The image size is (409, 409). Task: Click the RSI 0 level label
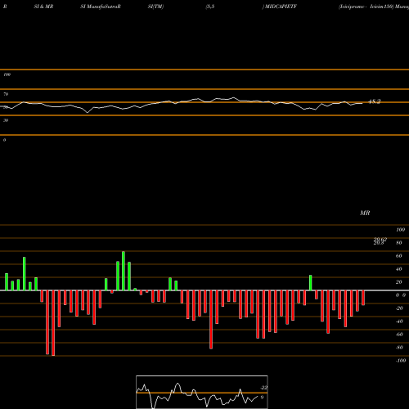pyautogui.click(x=4, y=140)
